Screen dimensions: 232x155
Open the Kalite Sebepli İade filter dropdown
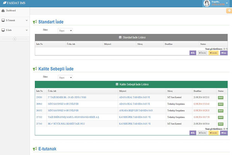click(65, 77)
